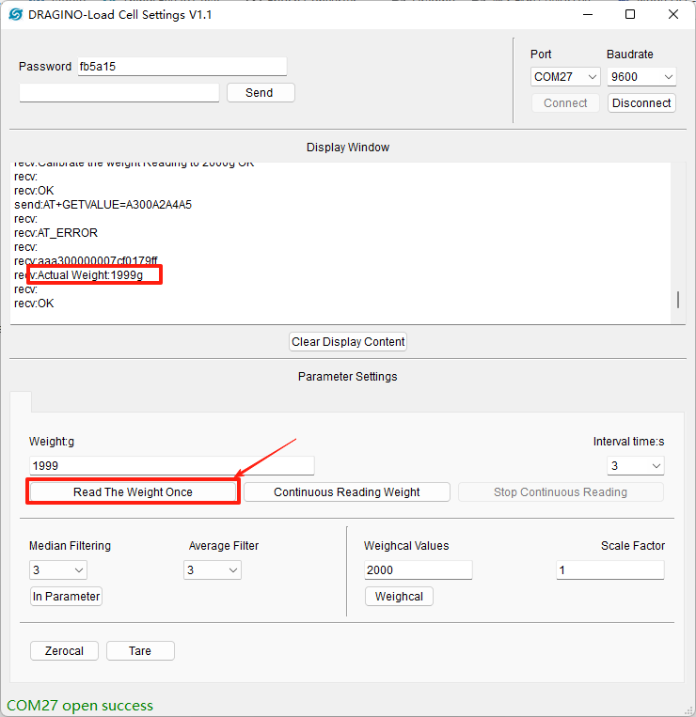Open the Interval time dropdown
This screenshot has height=717, width=696.
coord(636,466)
